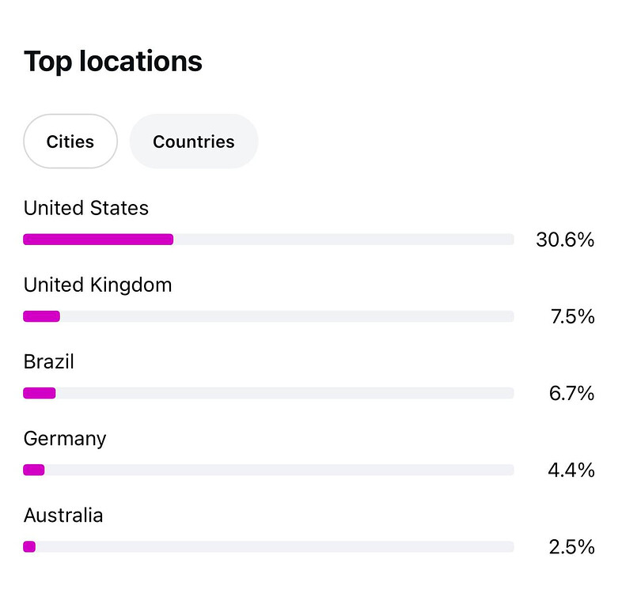Screen dimensions: 618x593
Task: Click the 6.7% Brazil percentage
Action: (571, 393)
